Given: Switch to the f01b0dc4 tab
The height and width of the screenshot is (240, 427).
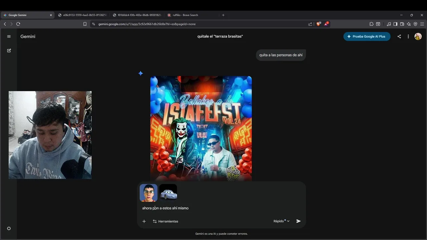Looking at the screenshot, I should pyautogui.click(x=137, y=15).
